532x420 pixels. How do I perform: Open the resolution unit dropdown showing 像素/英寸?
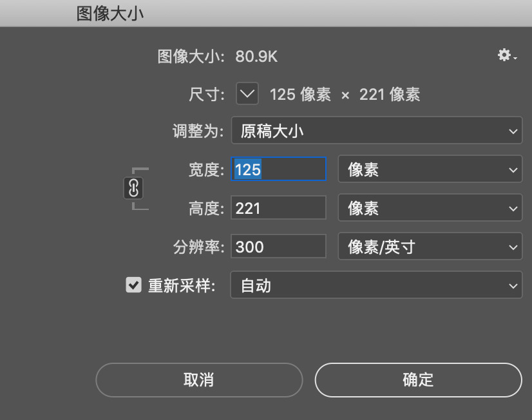[x=430, y=246]
